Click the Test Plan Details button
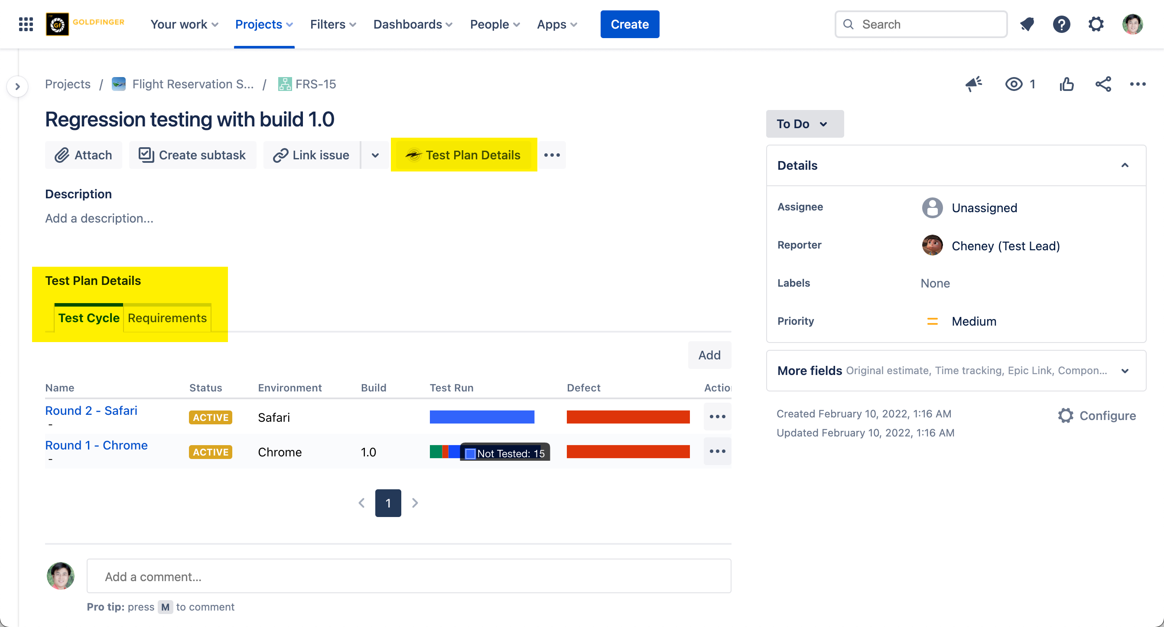 tap(464, 155)
